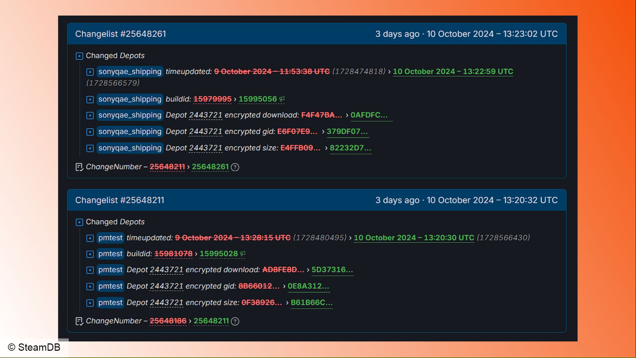Click the square icon beside sonyqae_shipping timeupdated

[x=90, y=72]
